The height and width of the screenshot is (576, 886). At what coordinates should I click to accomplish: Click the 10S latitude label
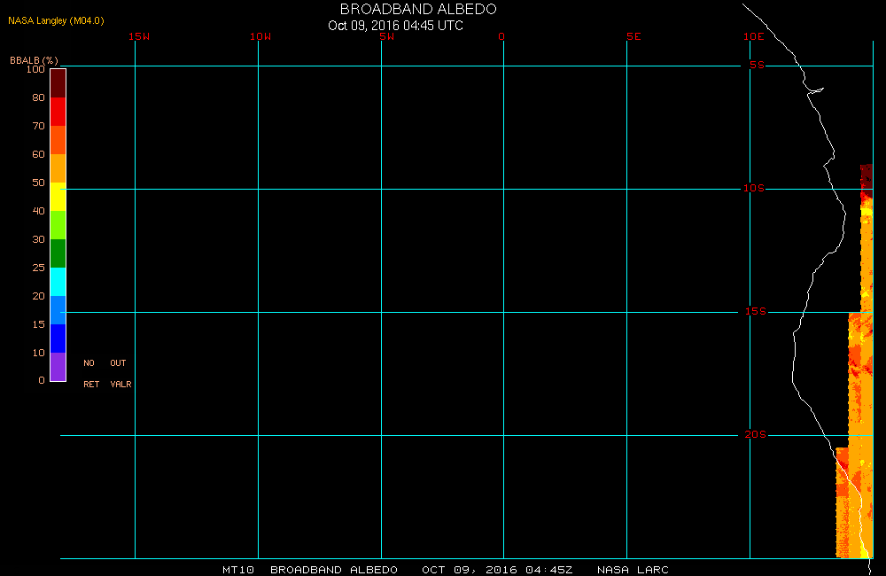click(x=754, y=188)
